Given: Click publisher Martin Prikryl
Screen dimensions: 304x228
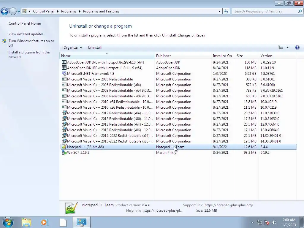Looking at the screenshot, I should (x=167, y=153).
